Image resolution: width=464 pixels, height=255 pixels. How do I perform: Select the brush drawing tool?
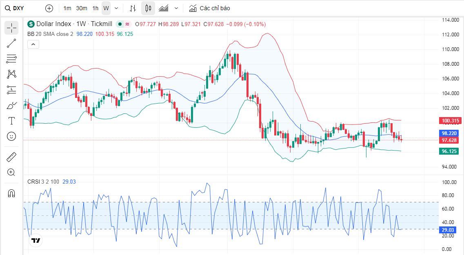pos(11,106)
